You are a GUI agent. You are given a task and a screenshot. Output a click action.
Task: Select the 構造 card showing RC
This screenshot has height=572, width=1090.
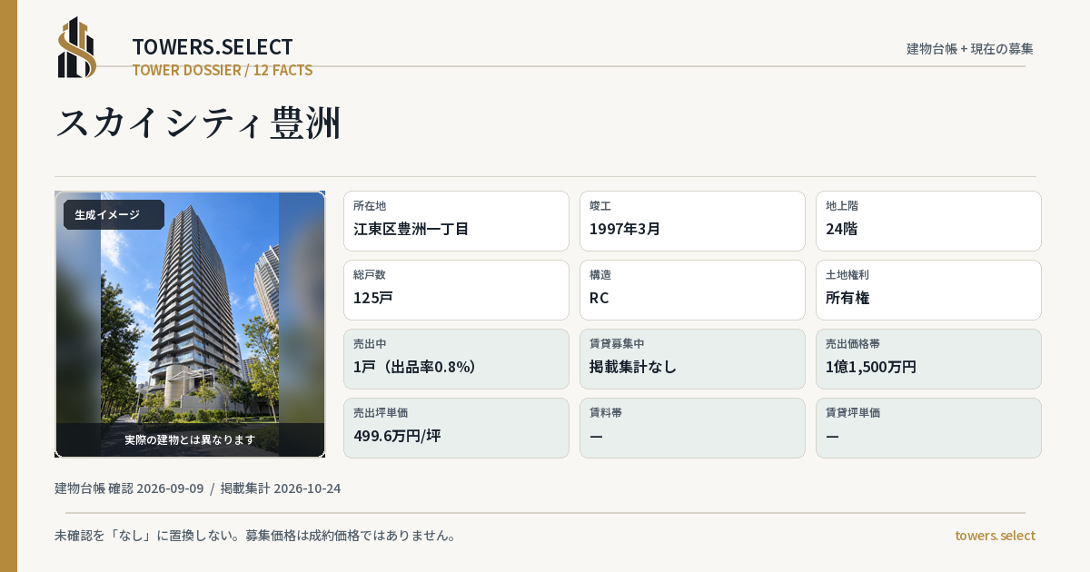[692, 290]
